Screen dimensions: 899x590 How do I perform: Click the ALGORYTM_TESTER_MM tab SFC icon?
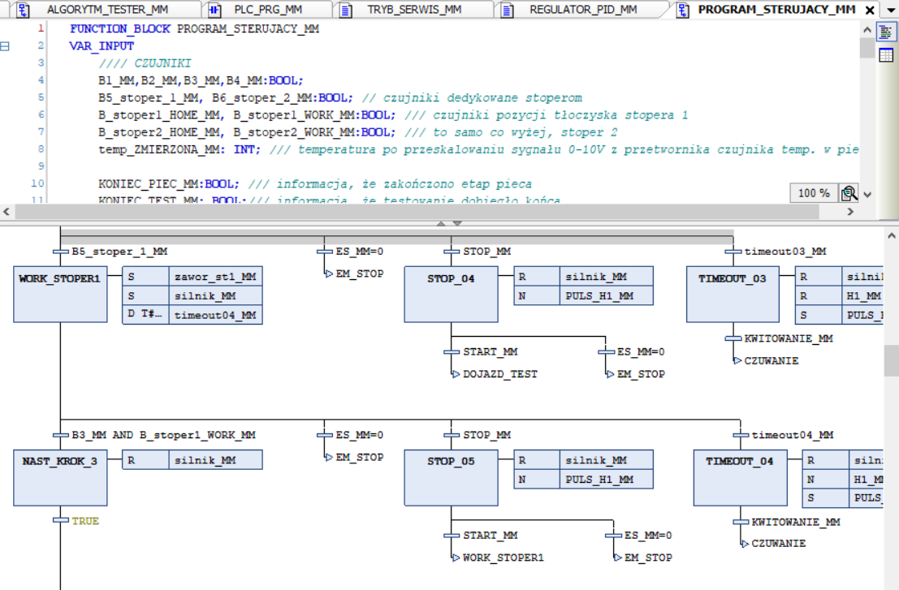(23, 10)
